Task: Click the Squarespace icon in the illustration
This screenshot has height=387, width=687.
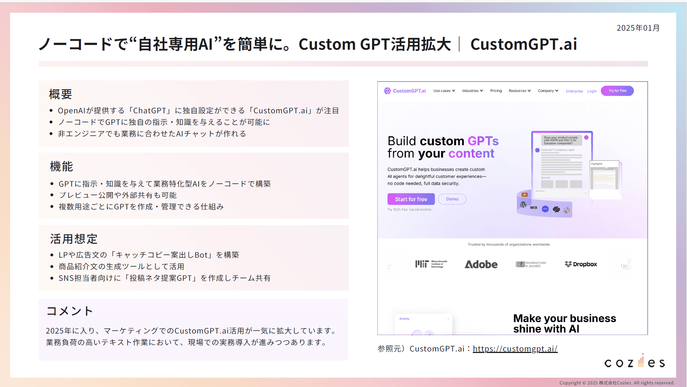Action: pyautogui.click(x=556, y=209)
